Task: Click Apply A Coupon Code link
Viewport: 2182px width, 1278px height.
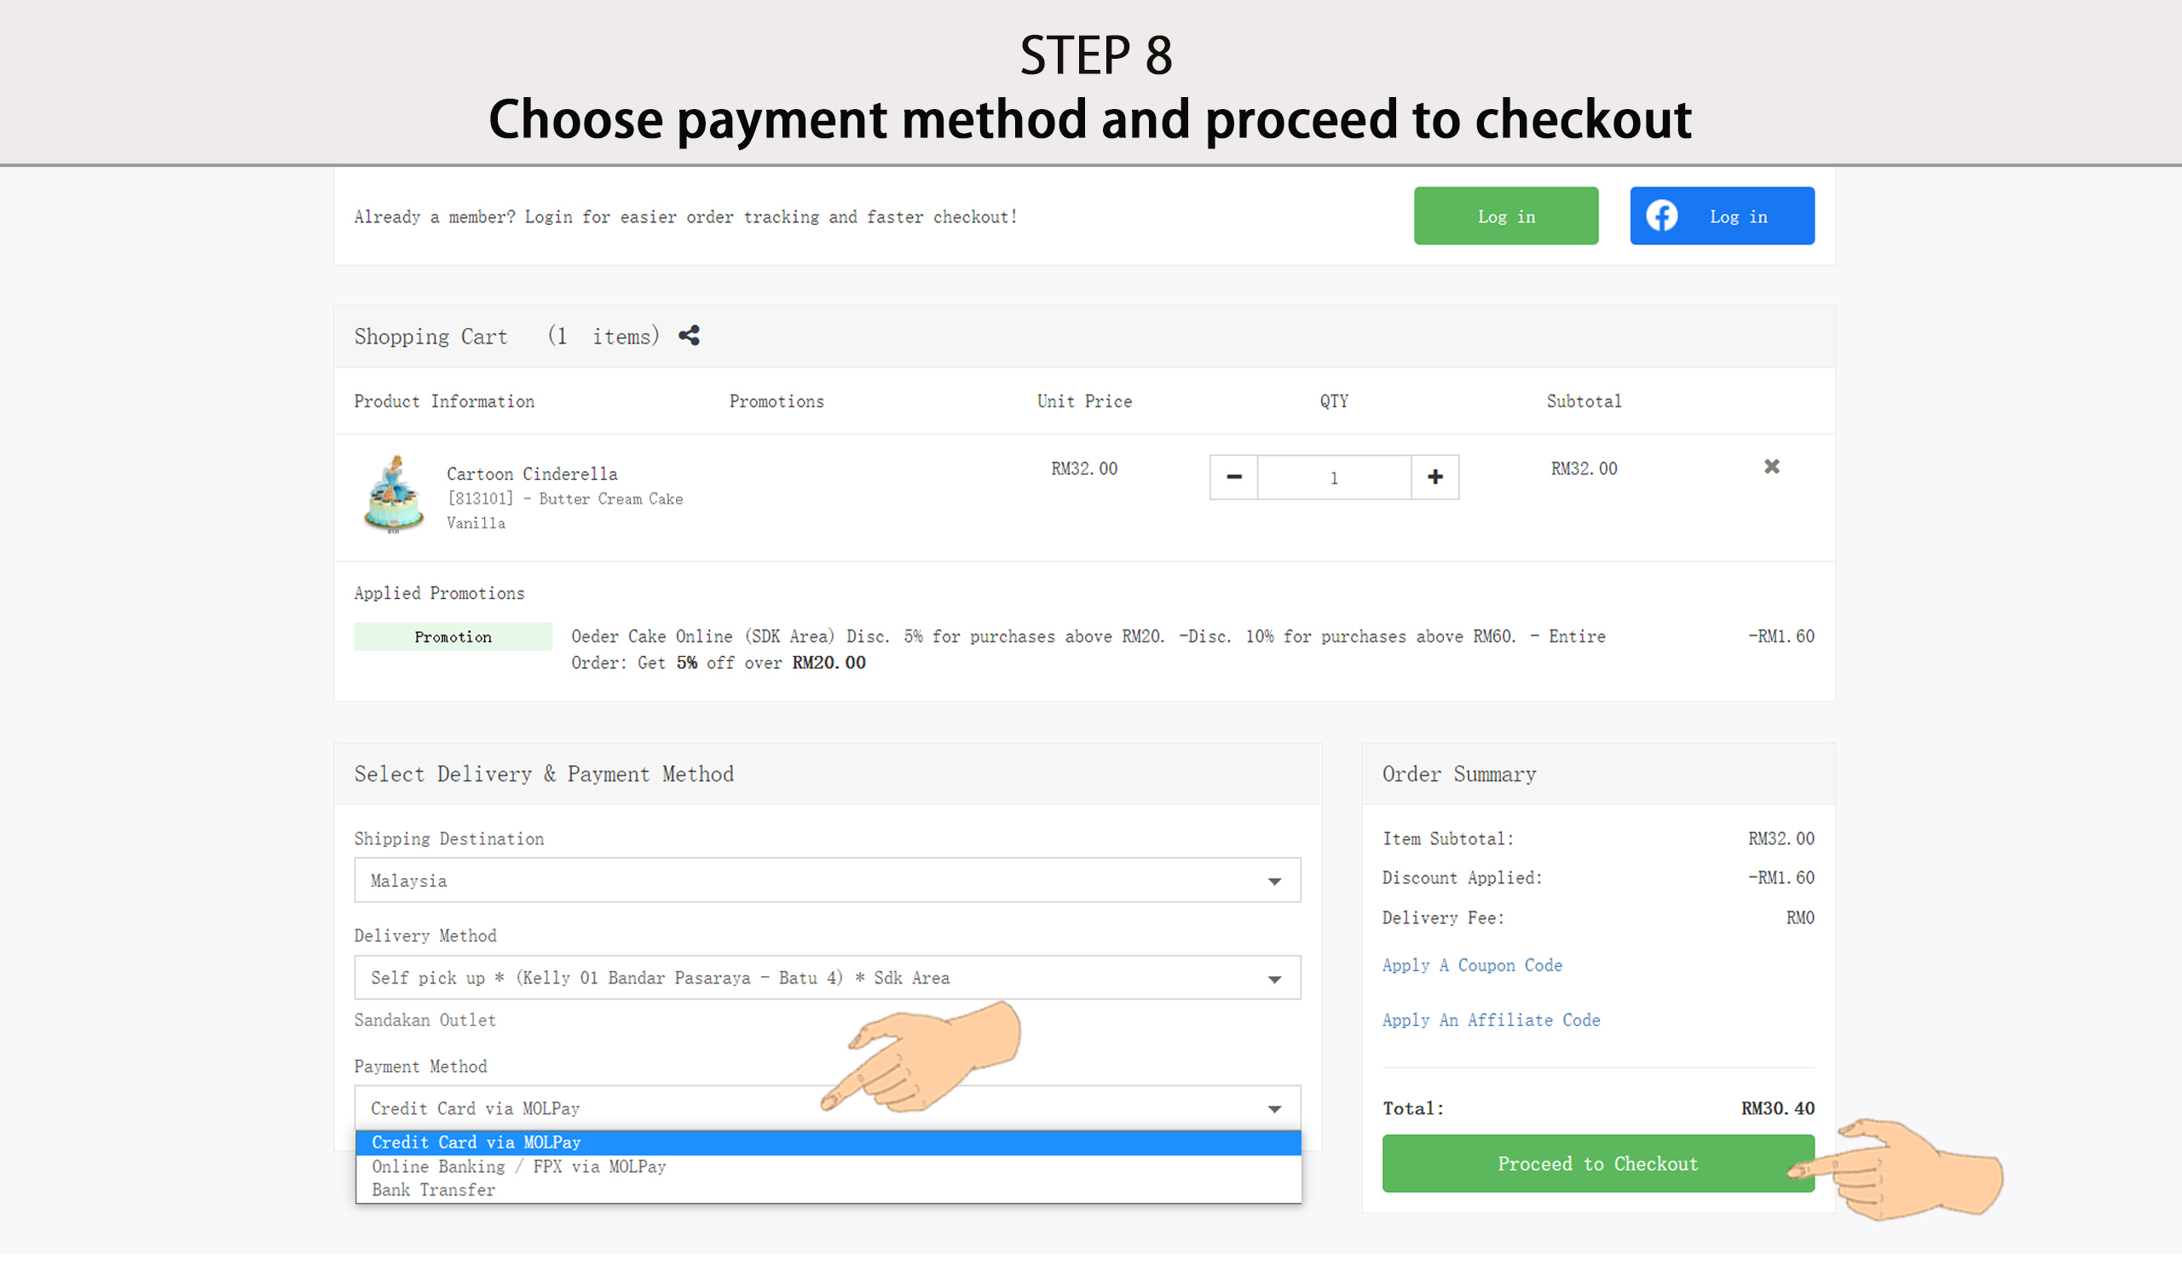Action: click(x=1472, y=964)
